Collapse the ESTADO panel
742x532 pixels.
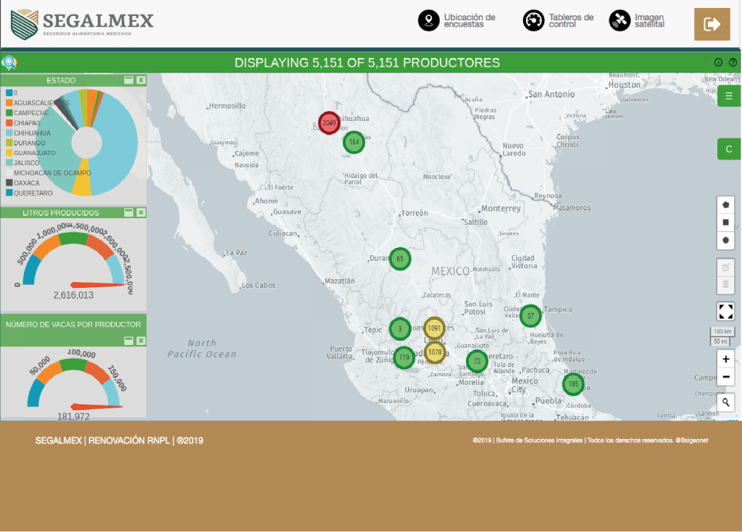128,80
